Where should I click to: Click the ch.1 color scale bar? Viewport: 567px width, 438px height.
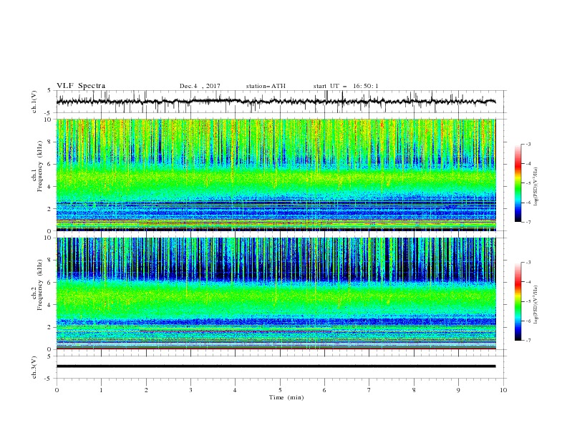click(518, 183)
